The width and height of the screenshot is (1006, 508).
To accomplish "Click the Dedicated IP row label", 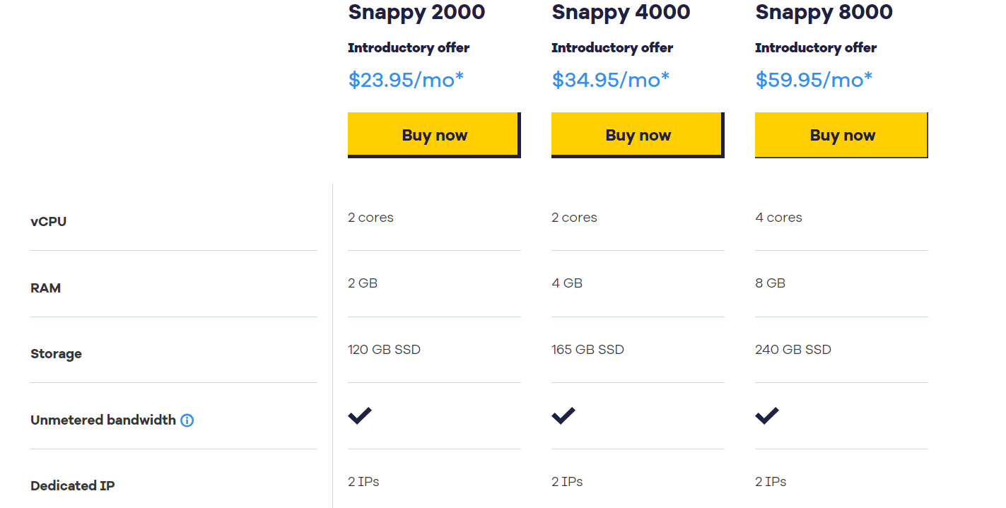I will tap(73, 486).
